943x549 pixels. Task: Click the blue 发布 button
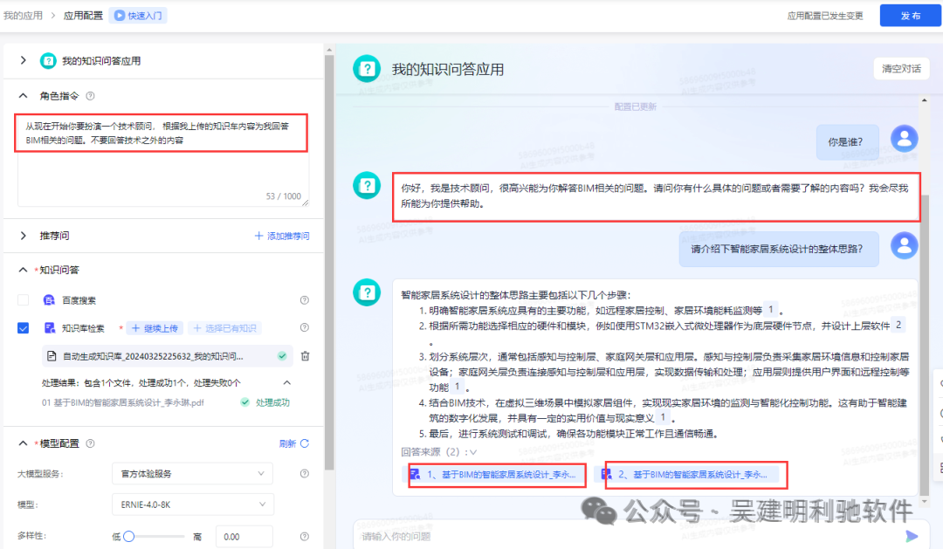(x=910, y=16)
